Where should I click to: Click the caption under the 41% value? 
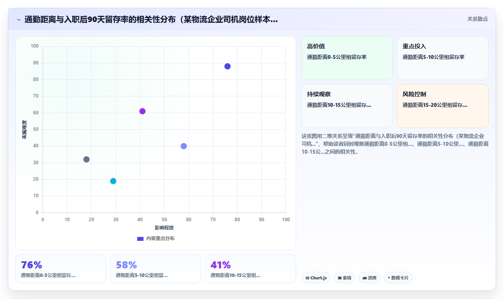click(x=235, y=275)
